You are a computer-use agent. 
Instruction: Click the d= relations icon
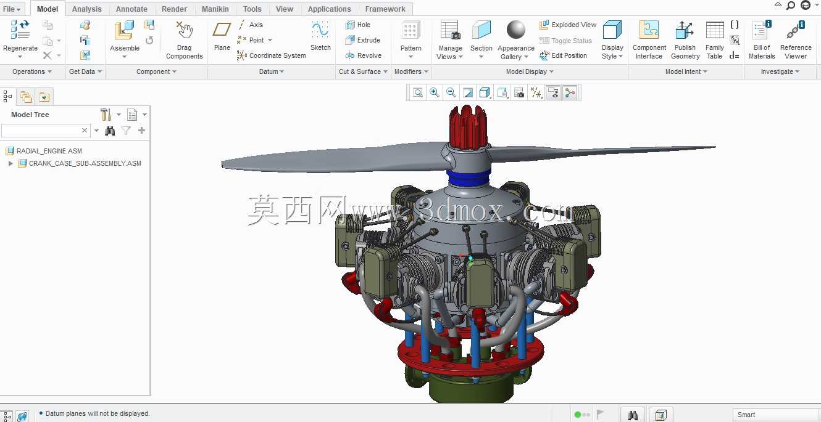coord(734,55)
